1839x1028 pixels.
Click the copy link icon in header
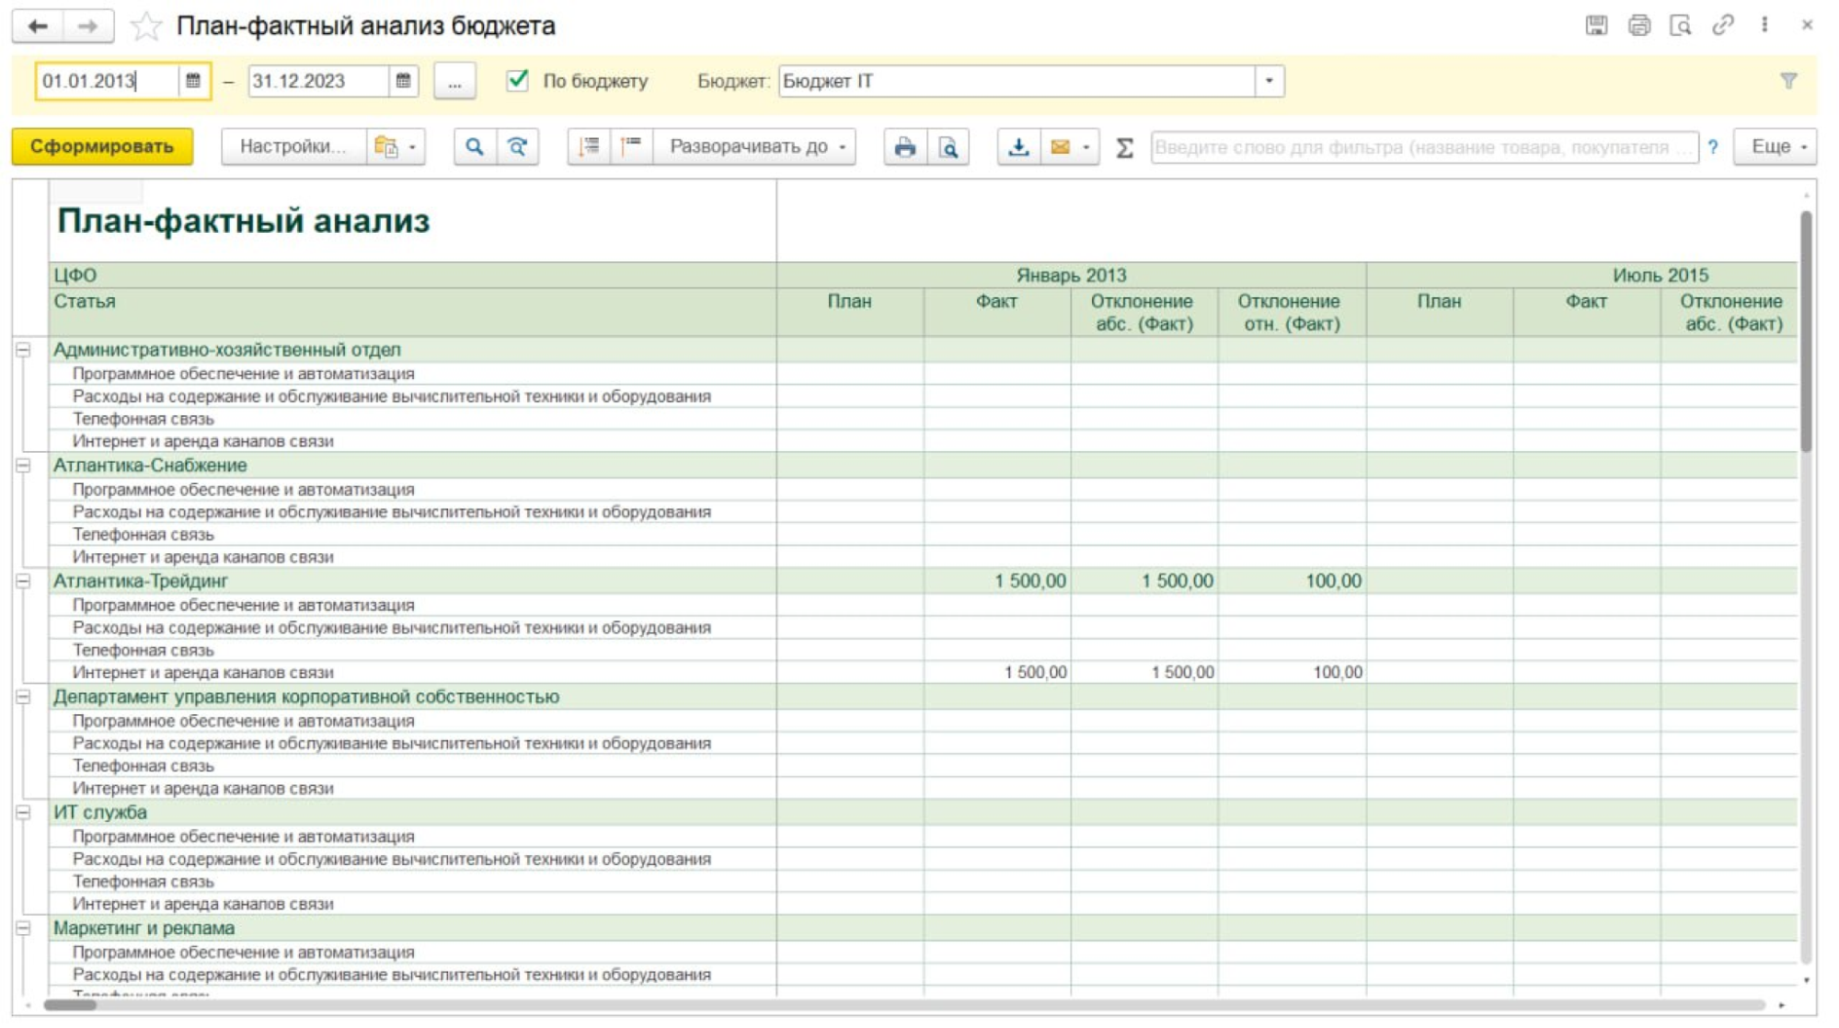(1722, 26)
